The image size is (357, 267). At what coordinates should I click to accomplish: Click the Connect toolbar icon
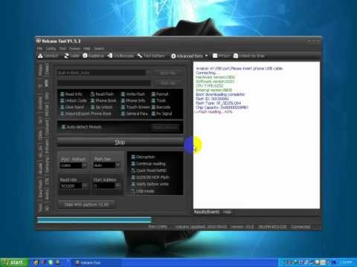coord(40,56)
